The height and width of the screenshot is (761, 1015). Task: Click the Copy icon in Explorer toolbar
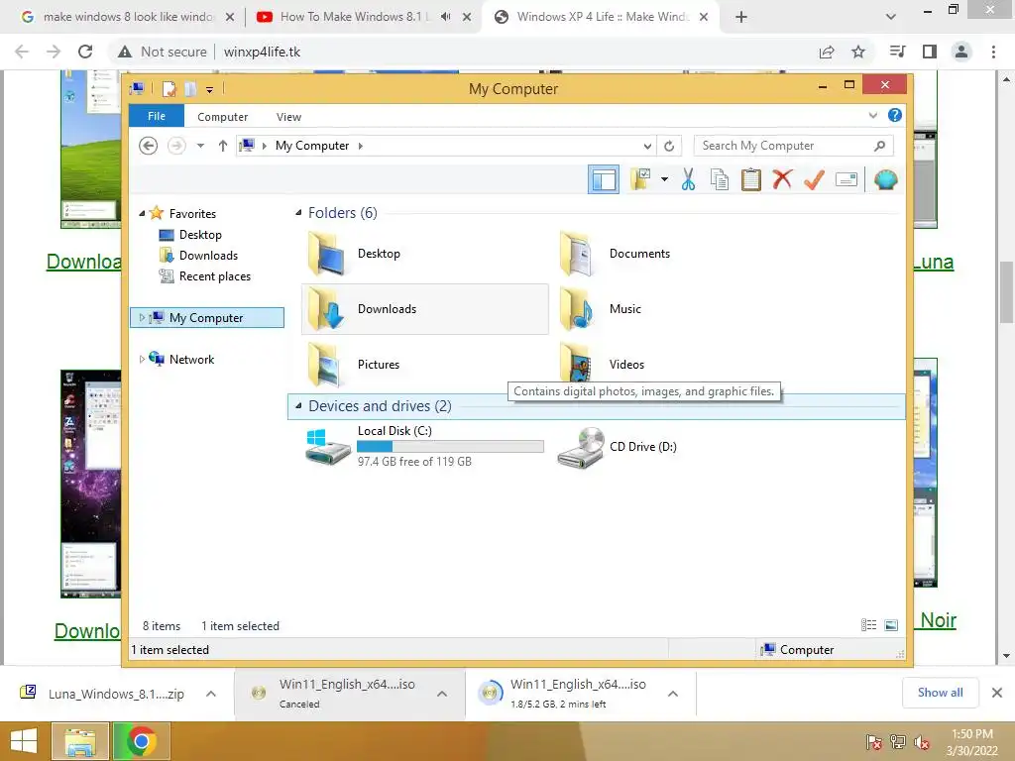(x=720, y=179)
